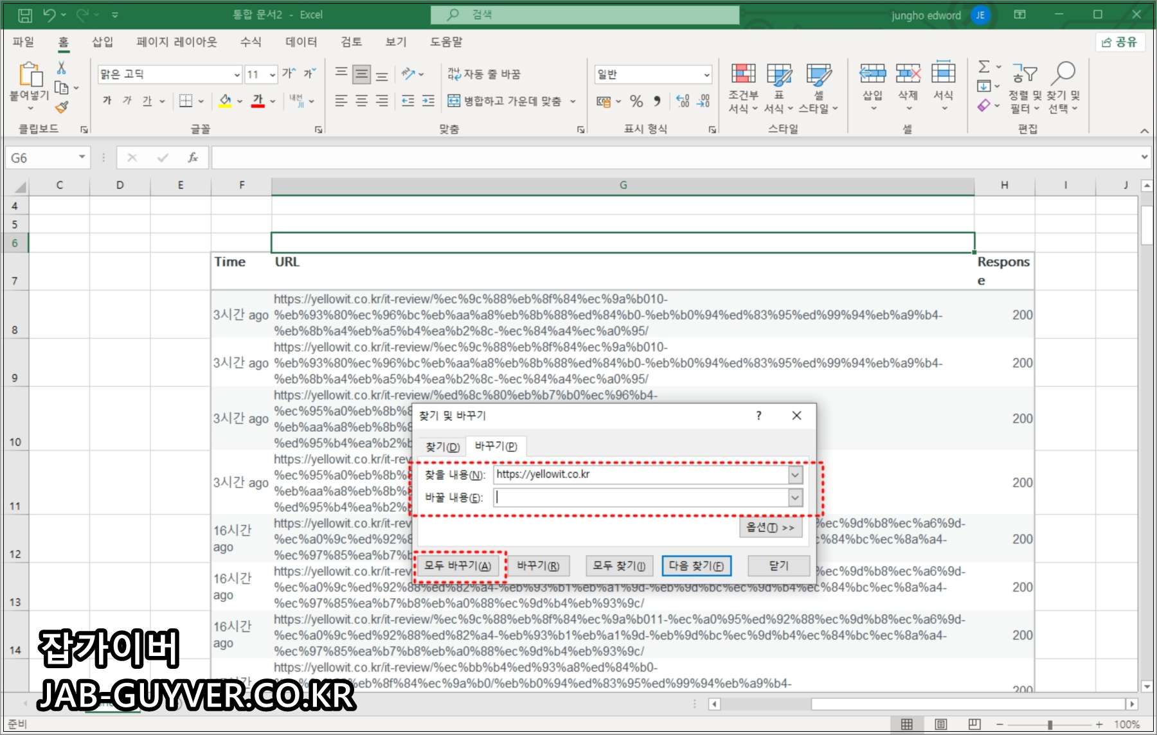Toggle underline 간 formatting
The height and width of the screenshot is (735, 1157).
[147, 101]
